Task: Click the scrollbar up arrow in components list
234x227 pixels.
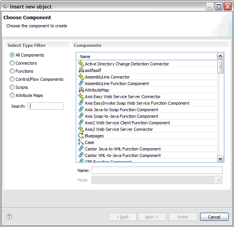Action: tap(221, 56)
